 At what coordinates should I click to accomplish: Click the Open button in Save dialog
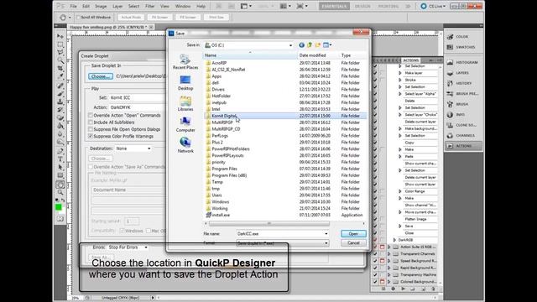[x=353, y=234]
